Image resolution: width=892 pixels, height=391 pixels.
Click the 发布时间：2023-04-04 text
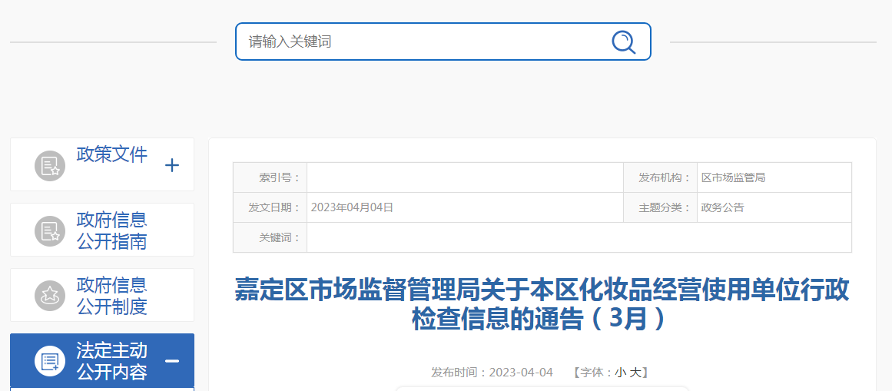point(492,373)
